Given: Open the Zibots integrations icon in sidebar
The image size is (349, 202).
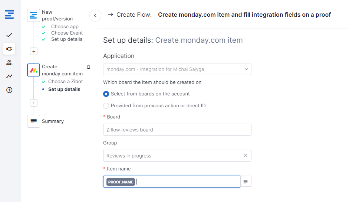Looking at the screenshot, I should coord(9,49).
